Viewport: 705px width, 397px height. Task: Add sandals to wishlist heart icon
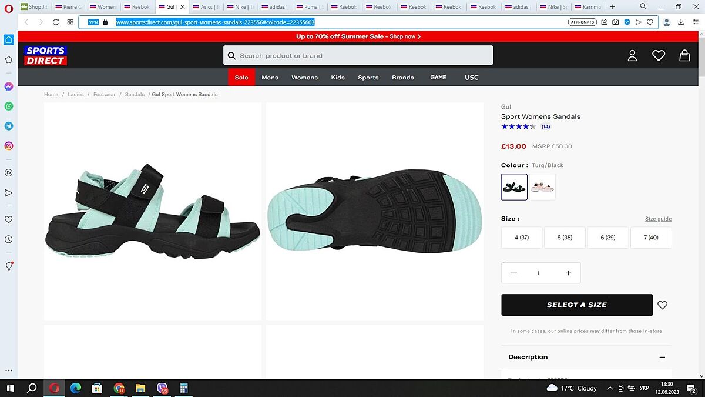[x=663, y=305]
